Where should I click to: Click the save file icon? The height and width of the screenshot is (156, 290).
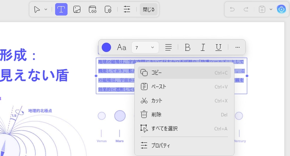[262, 9]
